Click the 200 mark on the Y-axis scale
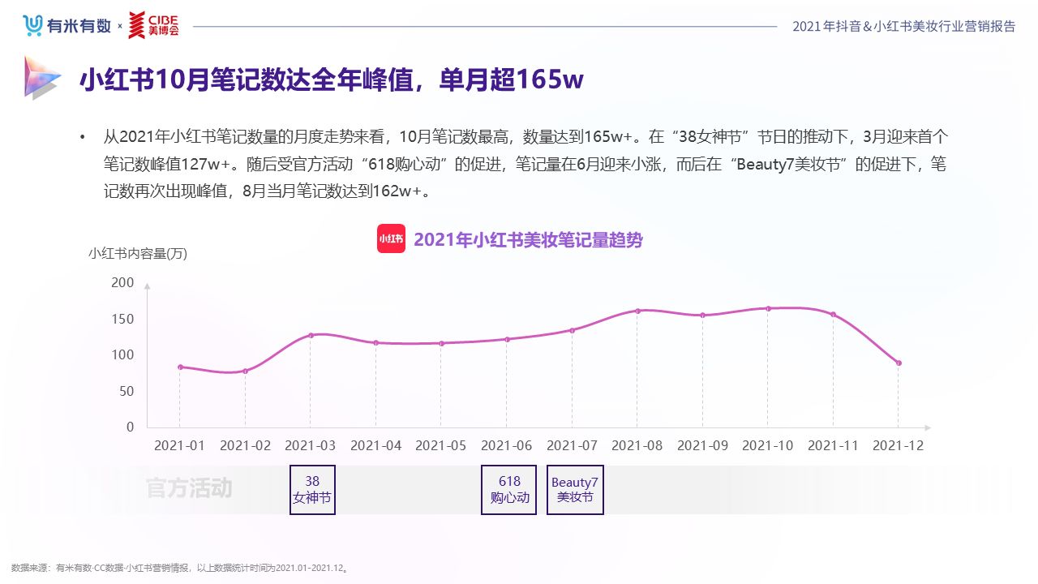The height and width of the screenshot is (584, 1038). tap(122, 283)
